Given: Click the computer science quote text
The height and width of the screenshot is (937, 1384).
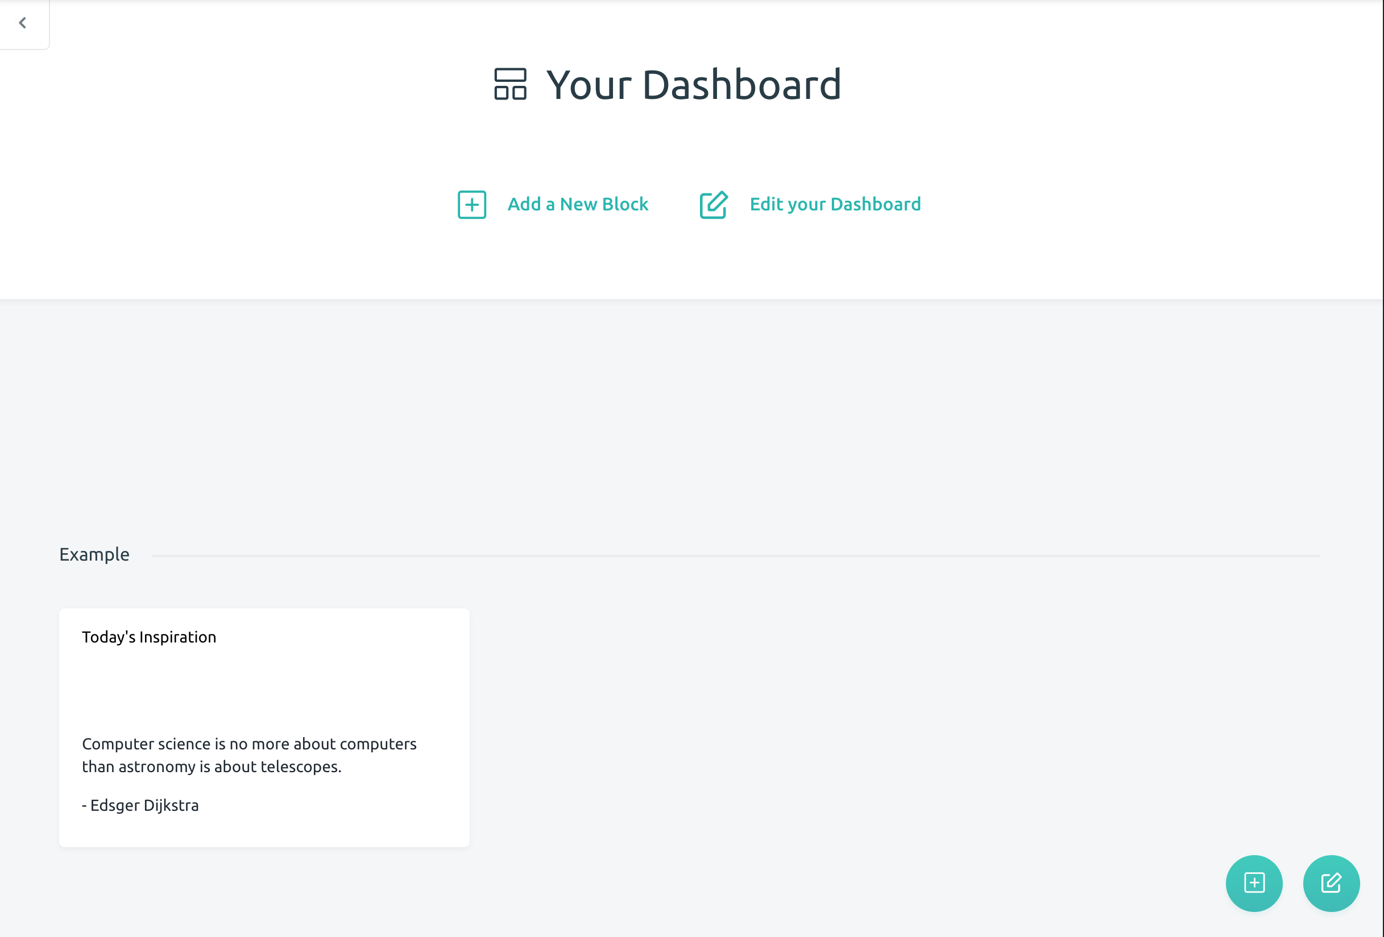Looking at the screenshot, I should click(249, 755).
